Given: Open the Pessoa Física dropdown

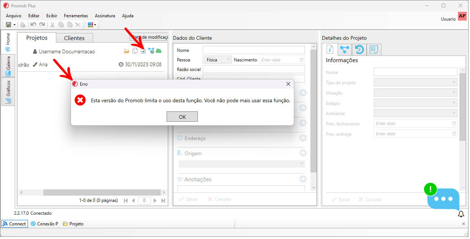Looking at the screenshot, I should click(217, 60).
